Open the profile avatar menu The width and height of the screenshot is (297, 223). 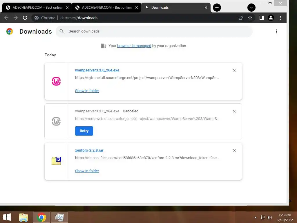pos(271,18)
